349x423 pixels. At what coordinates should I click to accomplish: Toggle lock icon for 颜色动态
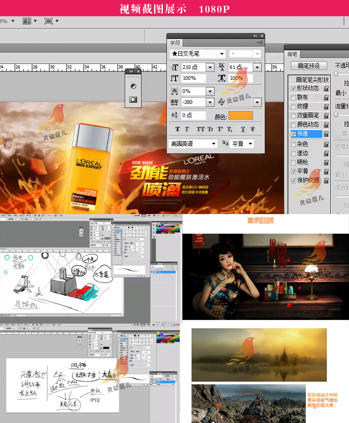tap(326, 125)
